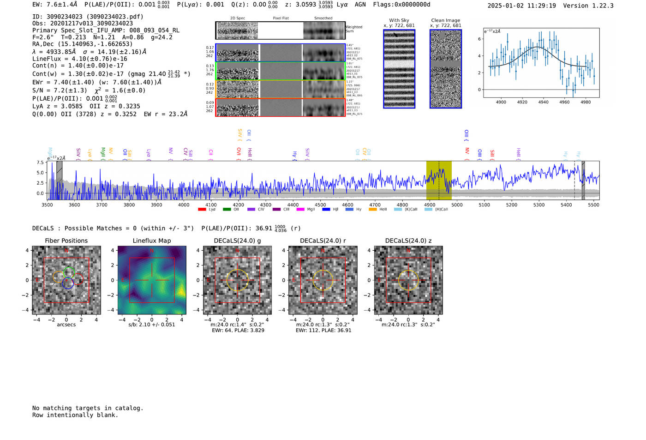The image size is (646, 440).
Task: Click the AGN label in header
Action: click(360, 5)
